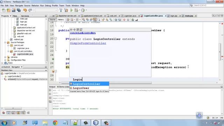The image size is (224, 126).
Task: Open the project configuration combo box
Action: pyautogui.click(x=46, y=10)
